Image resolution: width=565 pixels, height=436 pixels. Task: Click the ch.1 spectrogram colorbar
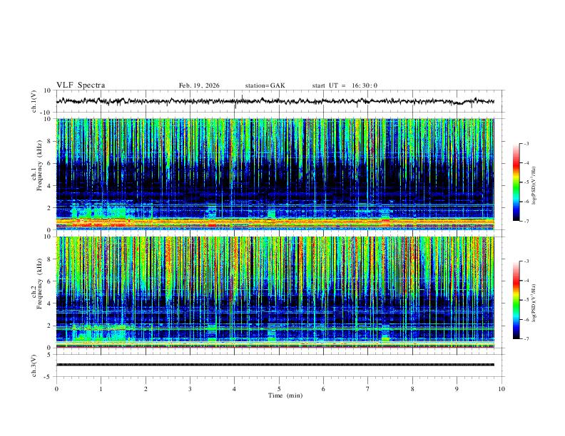point(516,182)
